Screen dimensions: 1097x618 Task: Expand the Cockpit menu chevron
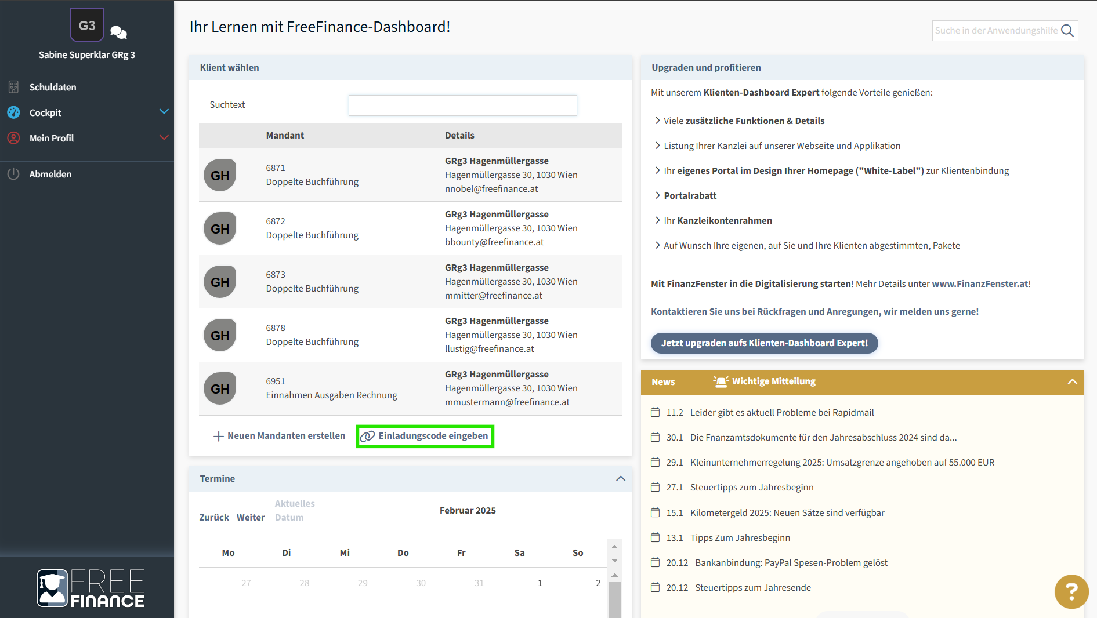point(164,111)
